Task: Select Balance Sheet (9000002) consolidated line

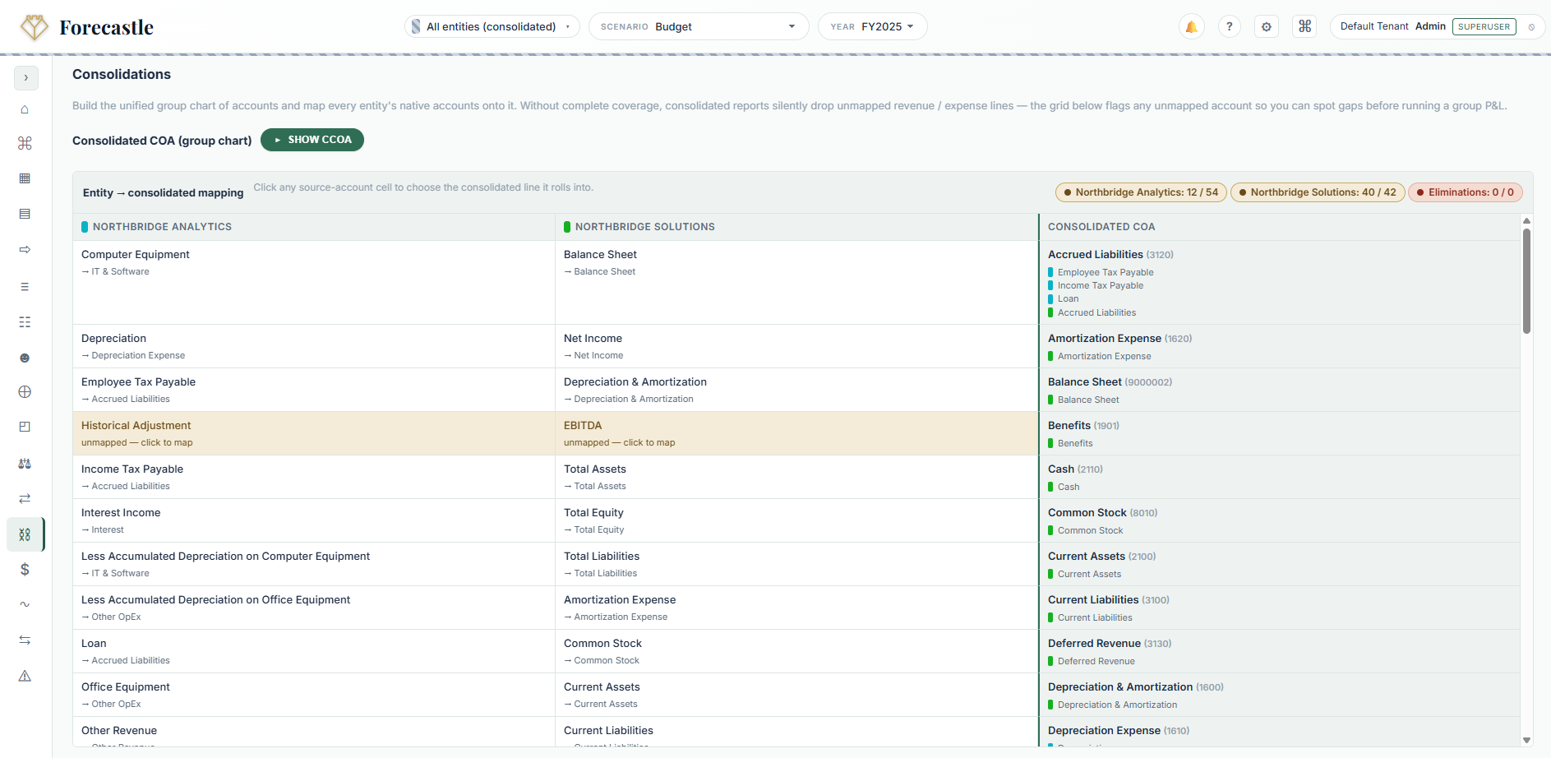Action: [1279, 390]
